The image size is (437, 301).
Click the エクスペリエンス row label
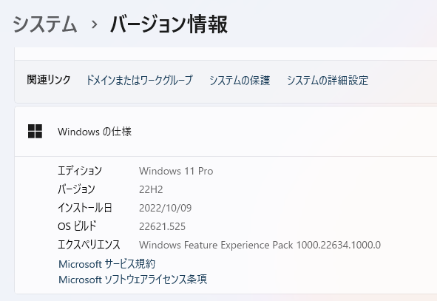89,245
